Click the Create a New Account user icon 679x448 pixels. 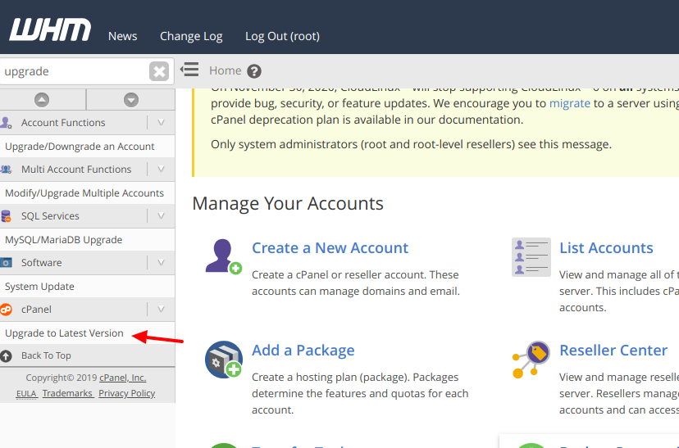pos(224,256)
